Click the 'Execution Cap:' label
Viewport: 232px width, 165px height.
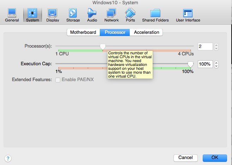point(36,64)
